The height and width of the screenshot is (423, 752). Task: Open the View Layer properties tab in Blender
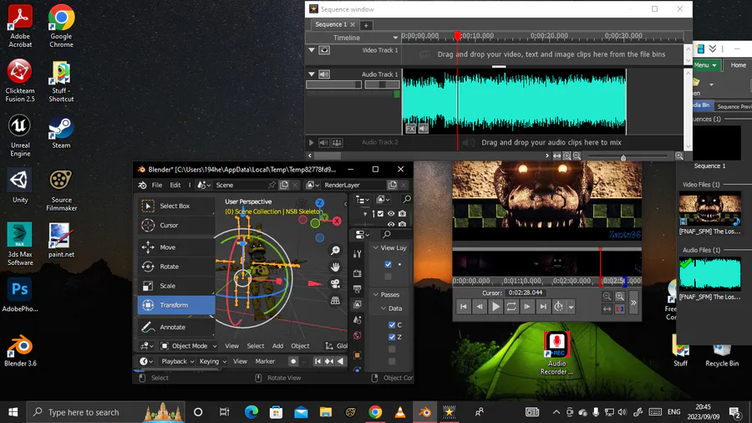358,304
